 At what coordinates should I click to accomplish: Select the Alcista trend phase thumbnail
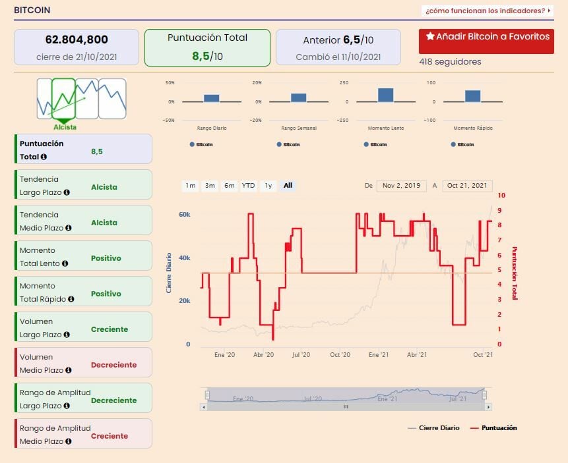(64, 99)
